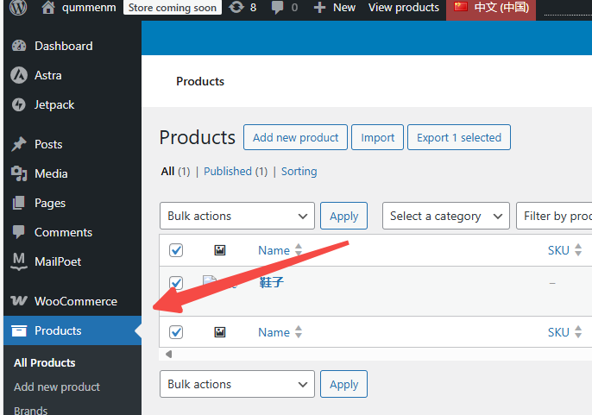The image size is (592, 415).
Task: Open the 鞋子 product link
Action: [x=271, y=282]
